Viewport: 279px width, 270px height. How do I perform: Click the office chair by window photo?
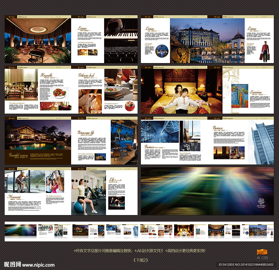click(190, 132)
